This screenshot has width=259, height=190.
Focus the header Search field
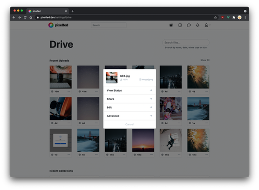pyautogui.click(x=109, y=25)
